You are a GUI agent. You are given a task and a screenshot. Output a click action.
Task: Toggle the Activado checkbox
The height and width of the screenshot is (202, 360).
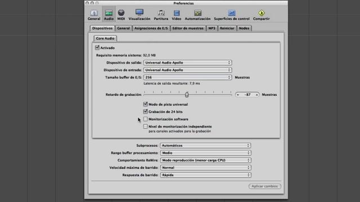pos(97,48)
